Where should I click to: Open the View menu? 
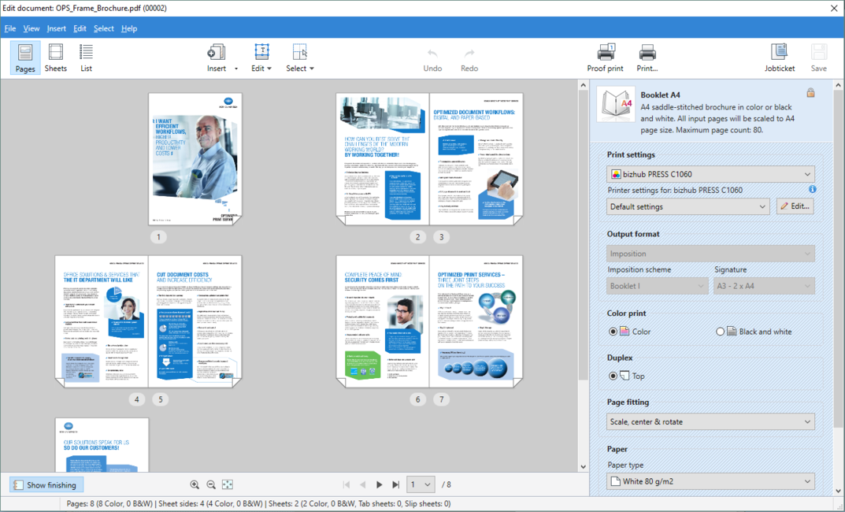32,28
